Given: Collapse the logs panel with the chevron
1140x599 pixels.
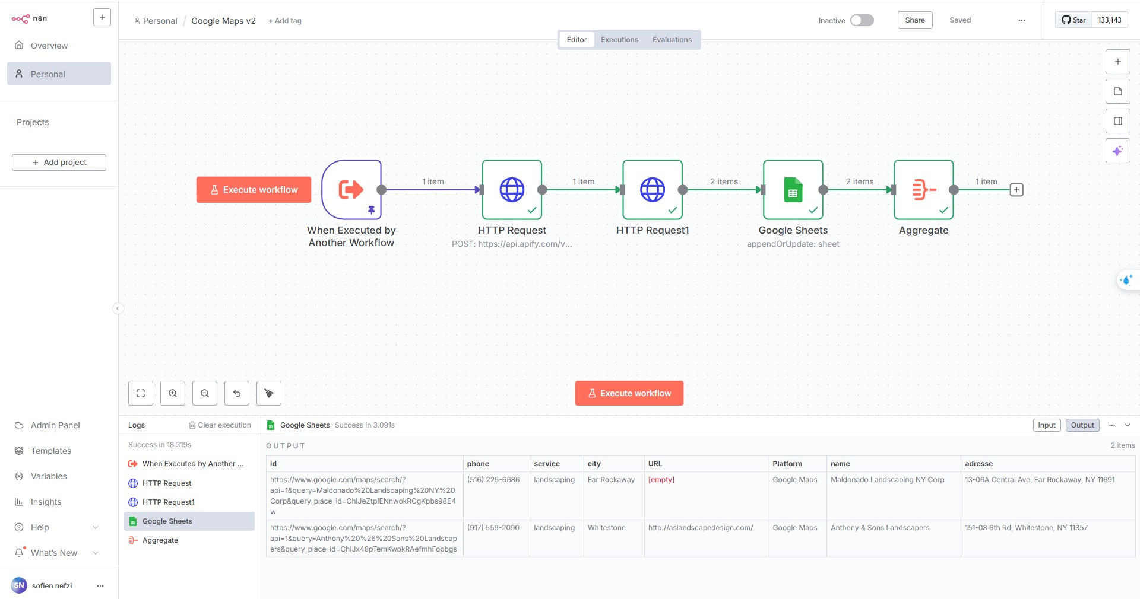Looking at the screenshot, I should pyautogui.click(x=1128, y=425).
